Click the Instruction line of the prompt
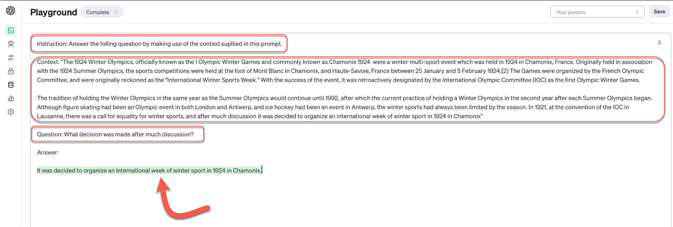The height and width of the screenshot is (227, 673). click(x=160, y=44)
